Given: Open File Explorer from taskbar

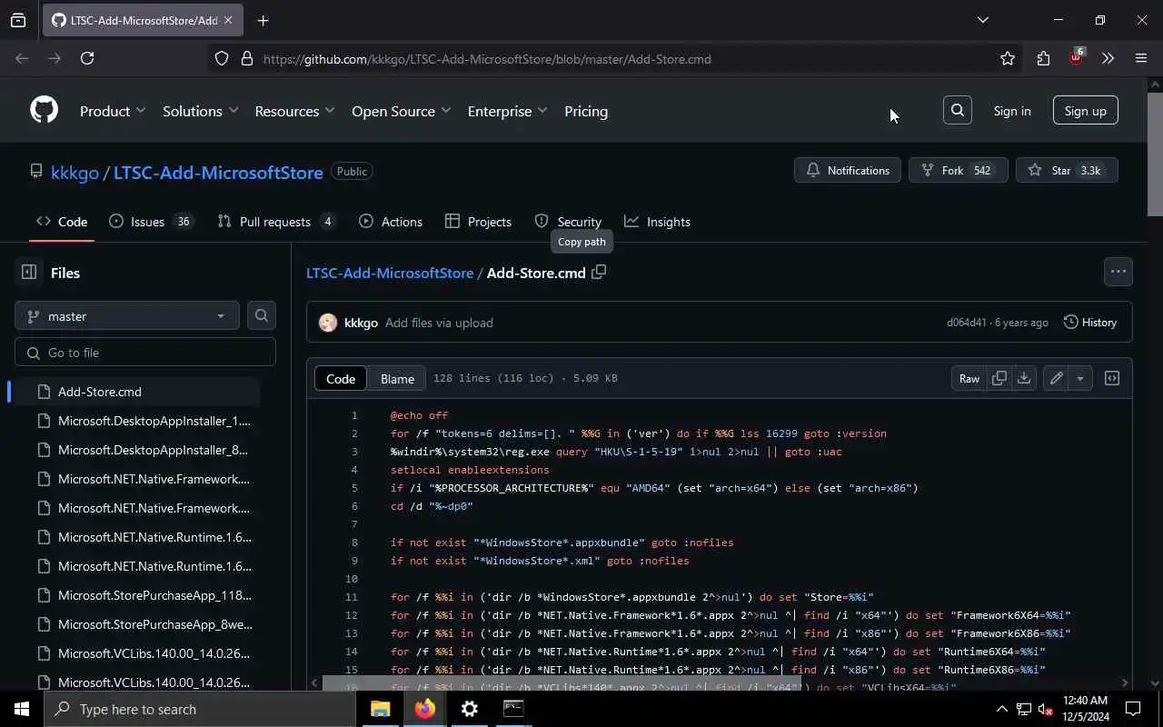Looking at the screenshot, I should 381,709.
